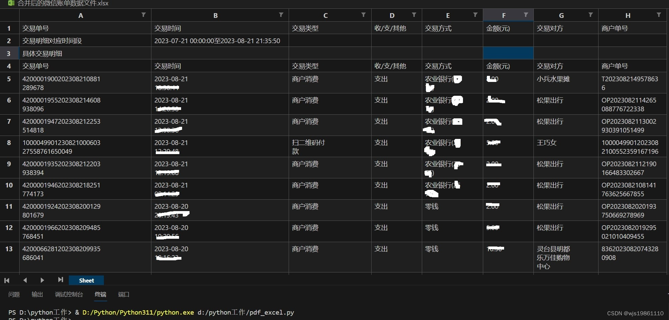
Task: Select column B header
Action: (x=215, y=16)
